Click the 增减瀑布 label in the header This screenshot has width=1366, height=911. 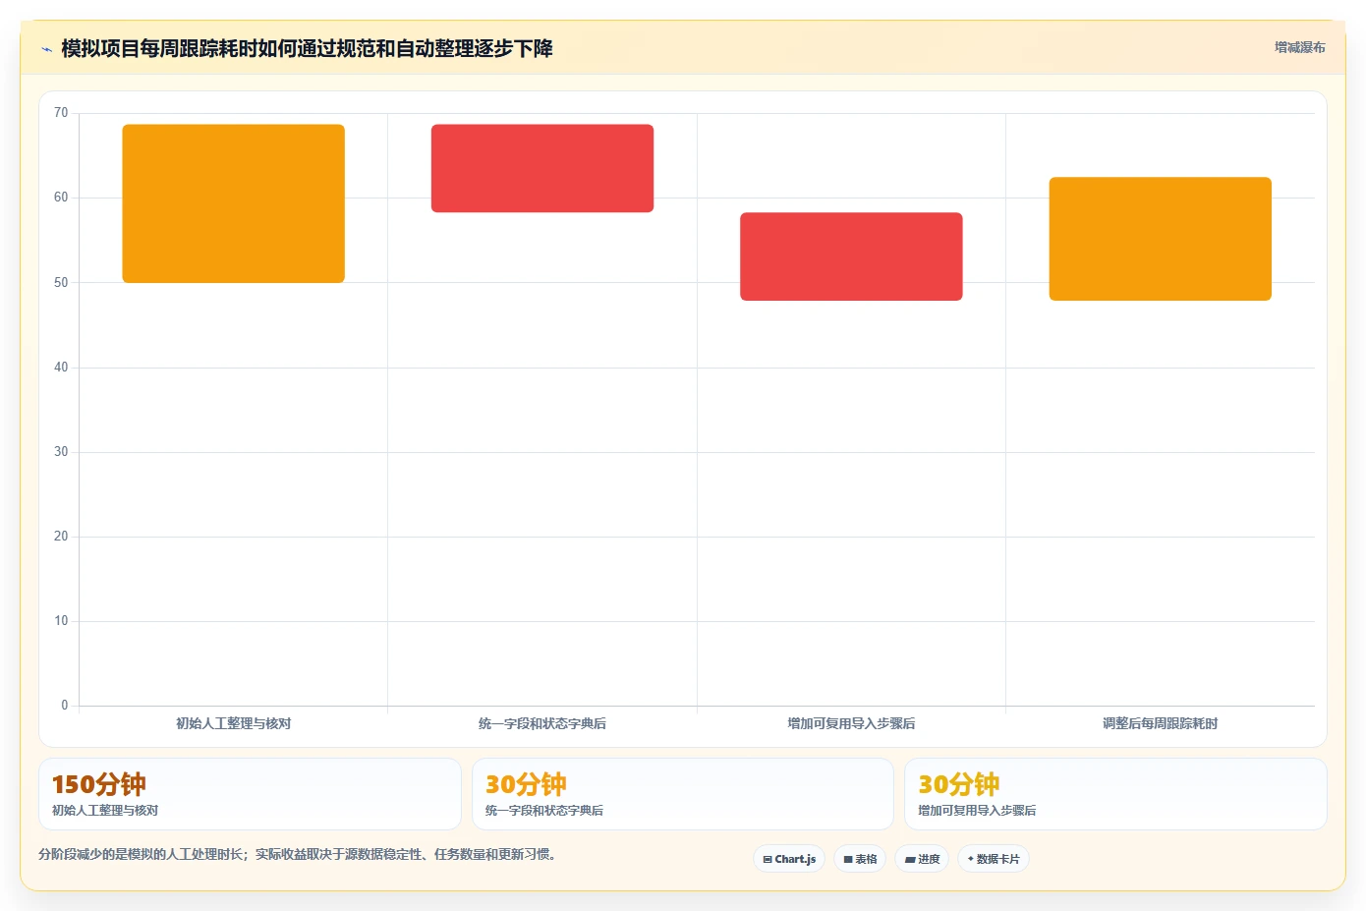tap(1299, 47)
